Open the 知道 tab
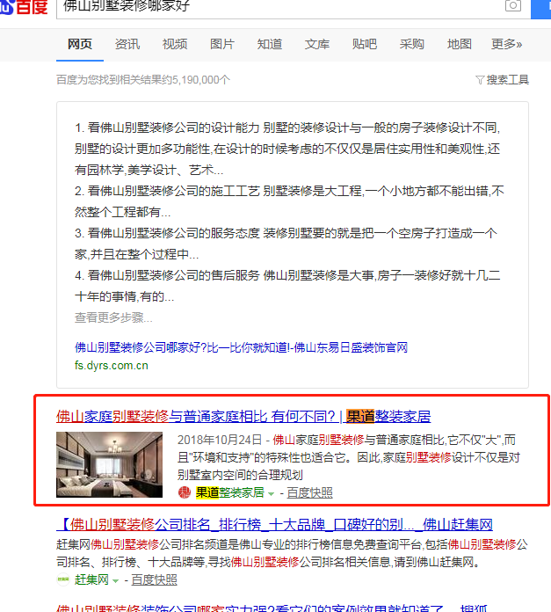This screenshot has height=612, width=551. click(x=270, y=44)
